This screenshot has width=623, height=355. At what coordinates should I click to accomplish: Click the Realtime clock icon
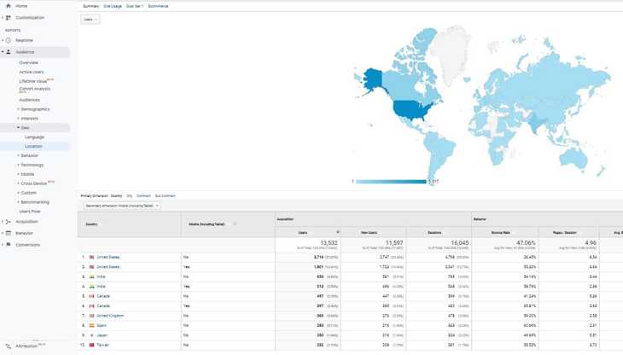point(9,40)
